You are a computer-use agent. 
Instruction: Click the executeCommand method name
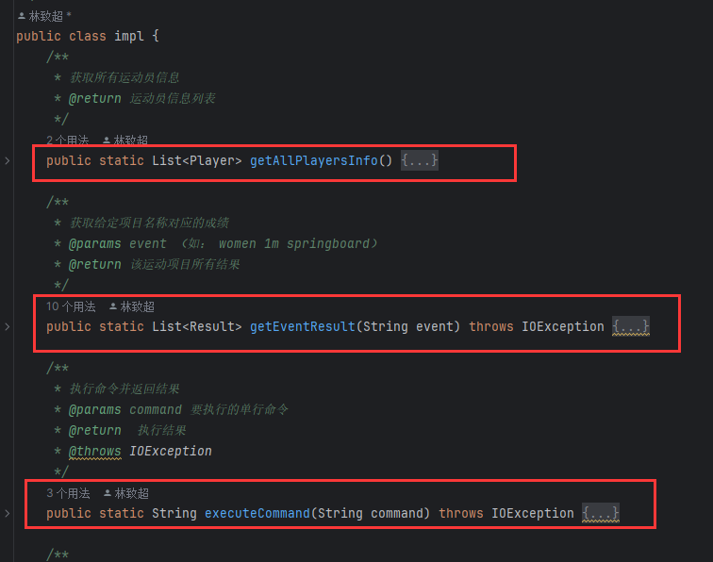pyautogui.click(x=257, y=513)
